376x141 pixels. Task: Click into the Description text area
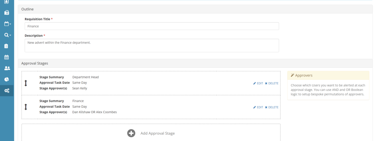click(151, 45)
